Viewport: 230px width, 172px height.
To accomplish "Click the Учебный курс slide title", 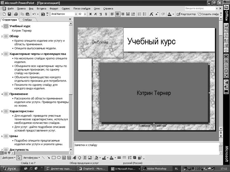I will tap(151, 41).
